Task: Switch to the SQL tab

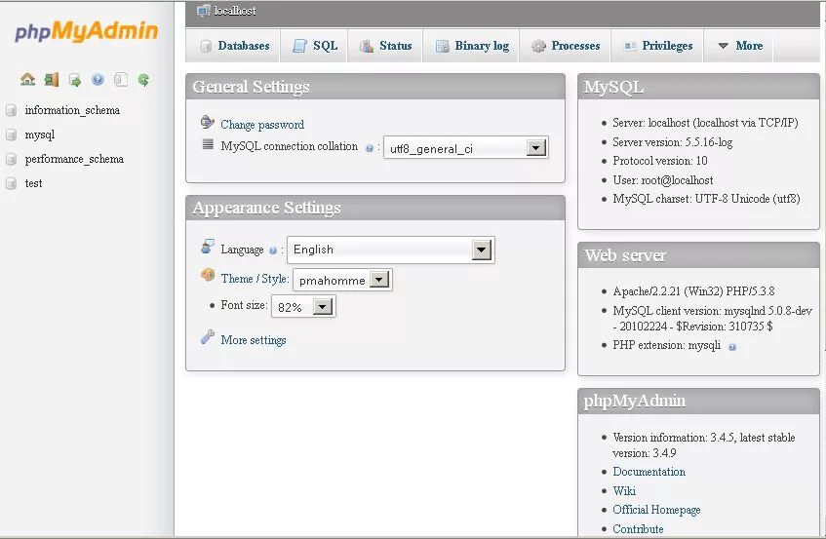Action: (x=315, y=46)
